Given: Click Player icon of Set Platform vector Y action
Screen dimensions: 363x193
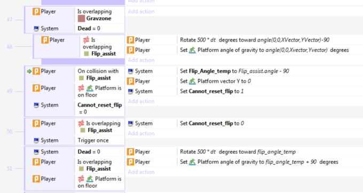Looking at the screenshot, I should click(130, 82).
